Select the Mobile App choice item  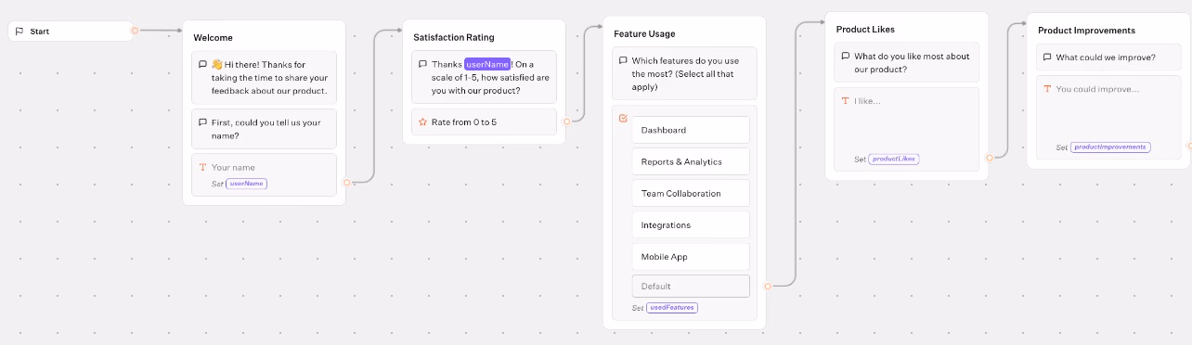point(690,256)
